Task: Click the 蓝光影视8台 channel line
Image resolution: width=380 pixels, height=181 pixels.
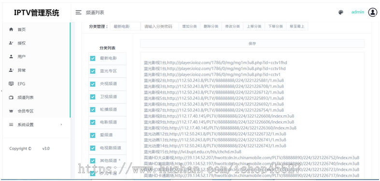Action: click(x=219, y=116)
